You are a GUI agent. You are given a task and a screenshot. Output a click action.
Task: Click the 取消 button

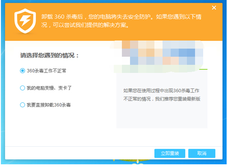pos(202,153)
